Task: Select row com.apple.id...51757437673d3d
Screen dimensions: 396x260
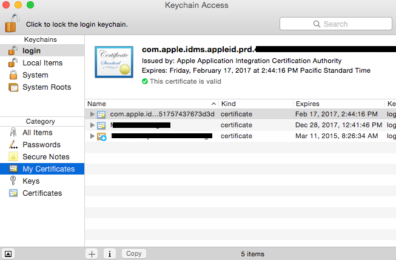Action: point(240,114)
